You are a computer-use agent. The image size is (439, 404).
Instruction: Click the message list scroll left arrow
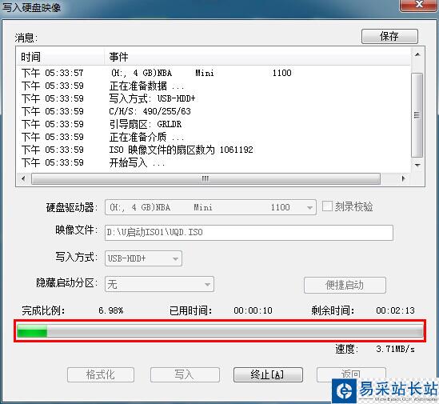click(23, 178)
